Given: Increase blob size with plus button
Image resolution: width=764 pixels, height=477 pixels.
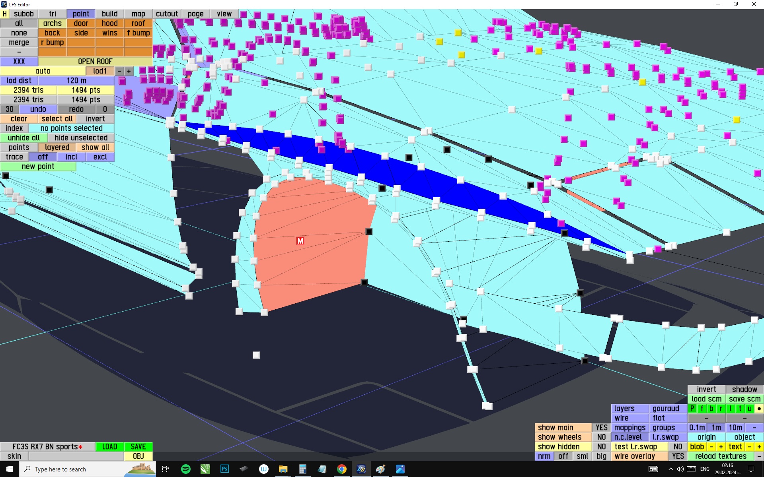Looking at the screenshot, I should tap(721, 447).
